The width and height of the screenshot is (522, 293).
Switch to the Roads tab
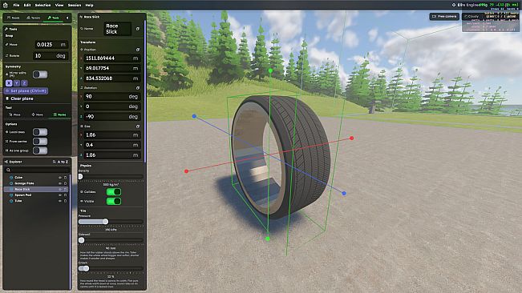tap(14, 18)
